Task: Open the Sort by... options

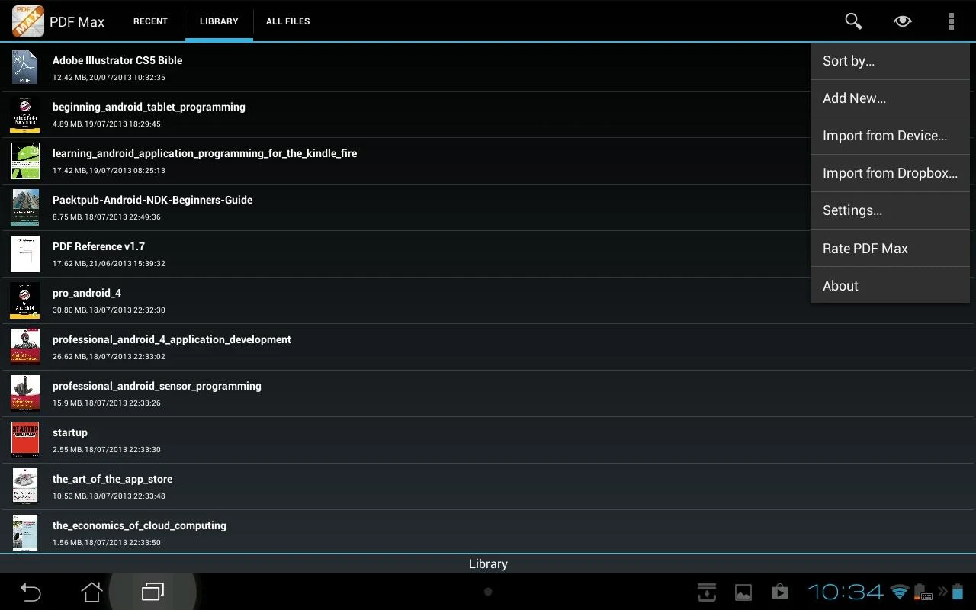Action: point(849,60)
